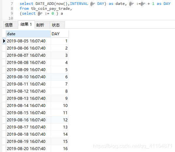This screenshot has height=152, width=175.
Task: Select cell 2019-08-20 16:07:40
Action: click(x=28, y=148)
